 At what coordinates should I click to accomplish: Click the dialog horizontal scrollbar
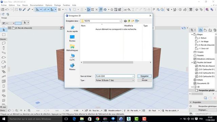point(108,62)
